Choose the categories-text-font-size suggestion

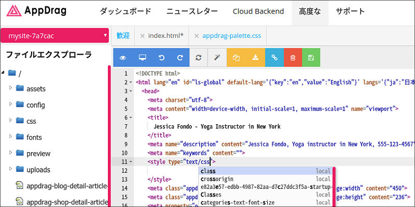(x=266, y=202)
